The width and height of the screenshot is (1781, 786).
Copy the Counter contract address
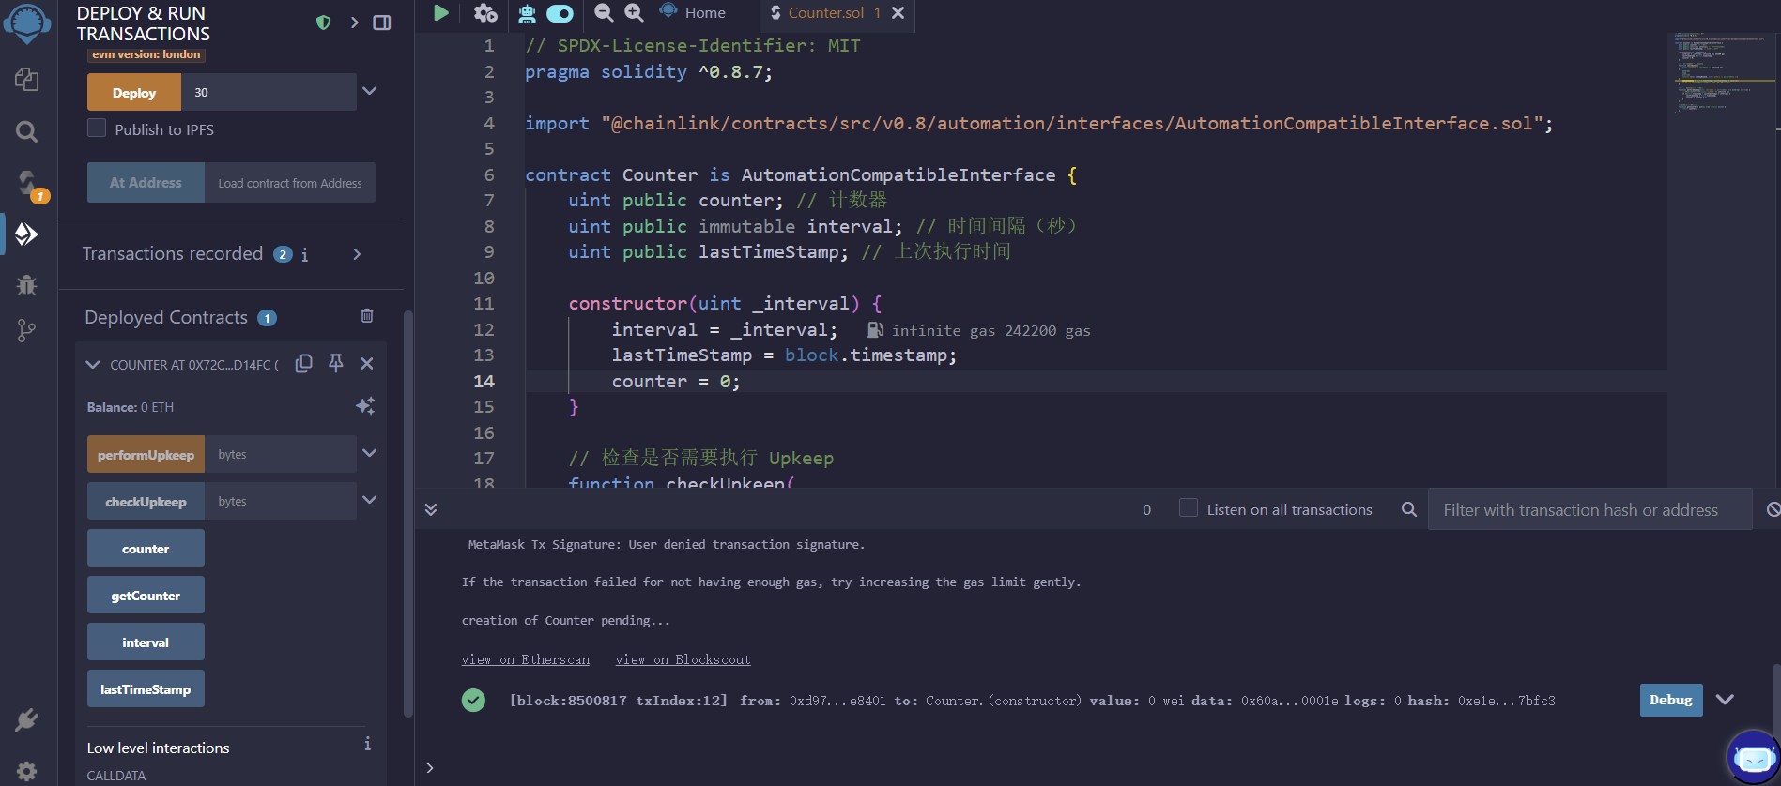pos(303,364)
